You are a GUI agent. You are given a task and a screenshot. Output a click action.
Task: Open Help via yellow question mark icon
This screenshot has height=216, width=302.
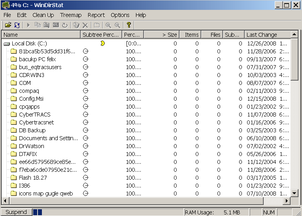pyautogui.click(x=129, y=25)
